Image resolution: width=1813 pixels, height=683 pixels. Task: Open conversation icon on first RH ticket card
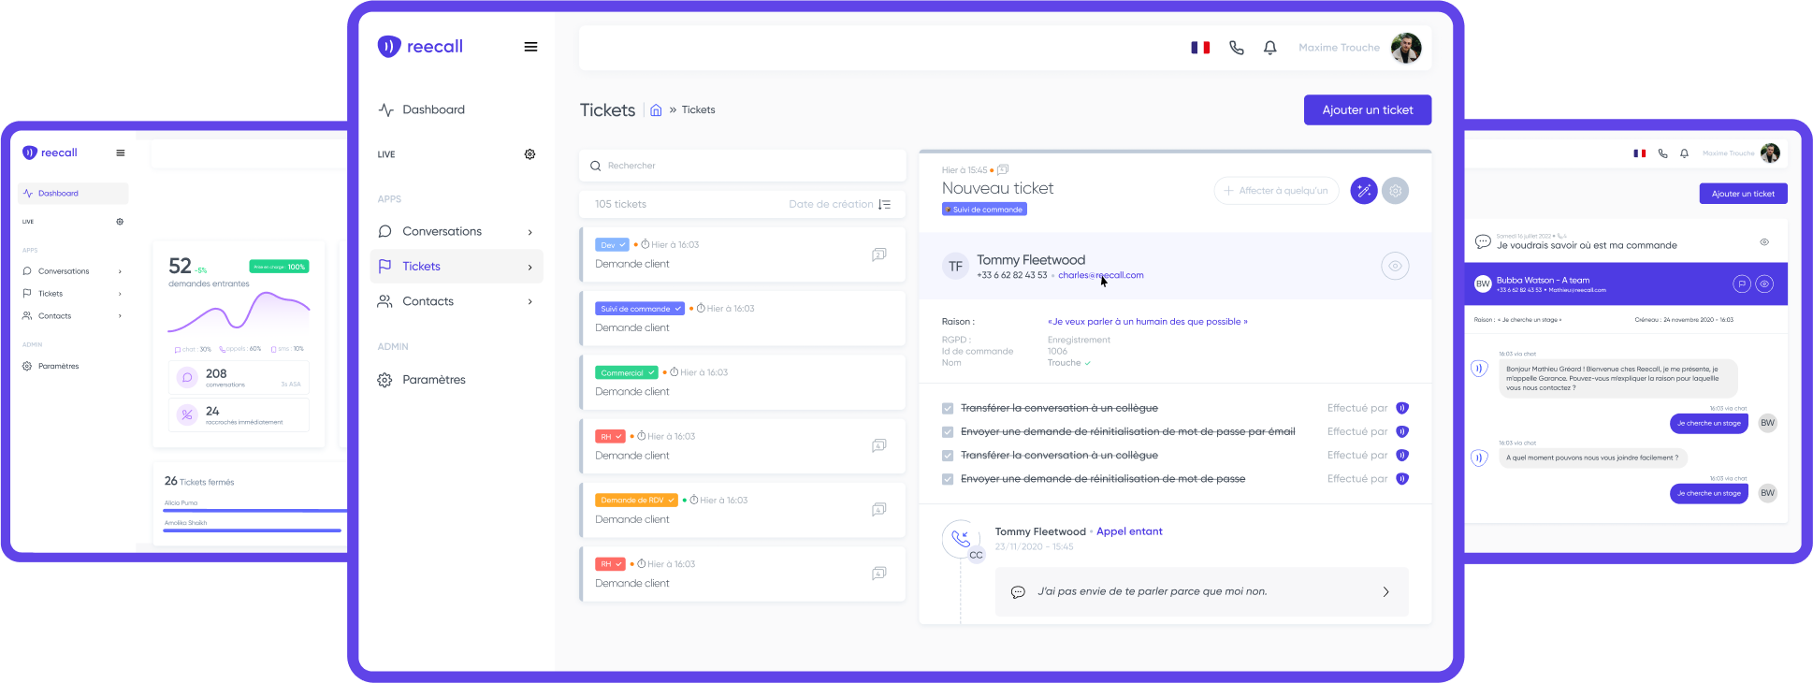[x=879, y=446]
